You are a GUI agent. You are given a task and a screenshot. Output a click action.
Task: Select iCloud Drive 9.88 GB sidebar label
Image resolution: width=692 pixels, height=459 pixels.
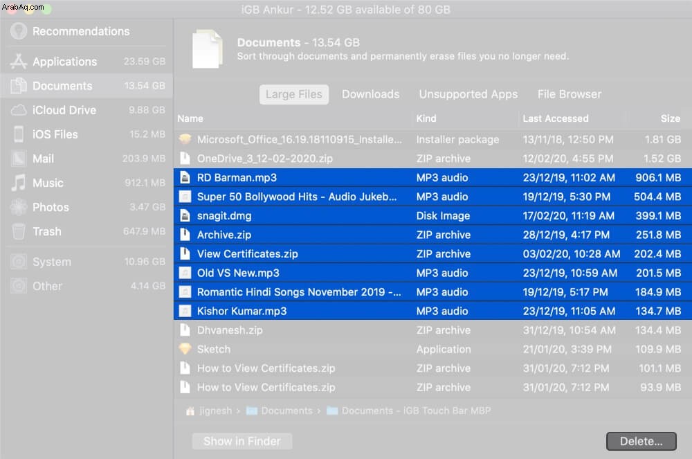[64, 110]
